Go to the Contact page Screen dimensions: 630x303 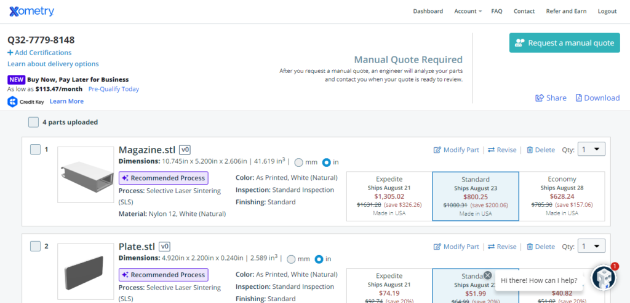click(524, 11)
